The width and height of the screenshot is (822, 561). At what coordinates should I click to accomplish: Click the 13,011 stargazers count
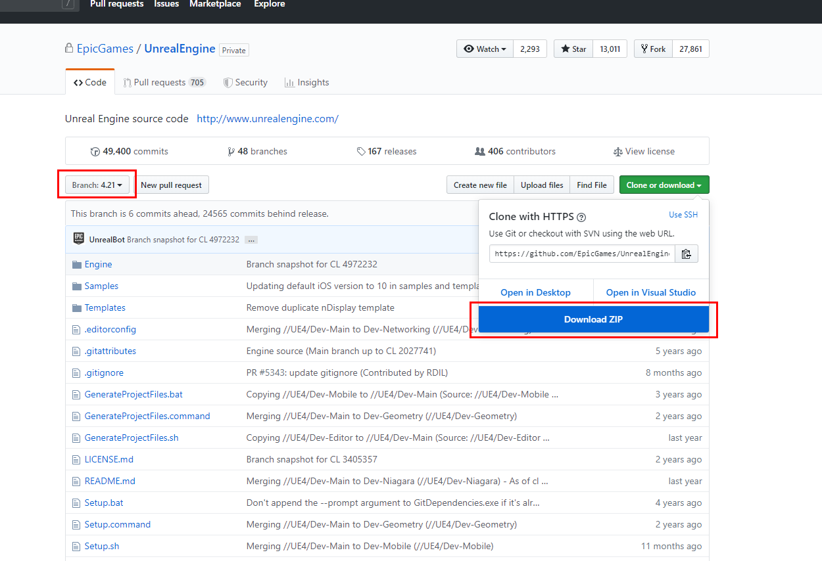coord(610,49)
